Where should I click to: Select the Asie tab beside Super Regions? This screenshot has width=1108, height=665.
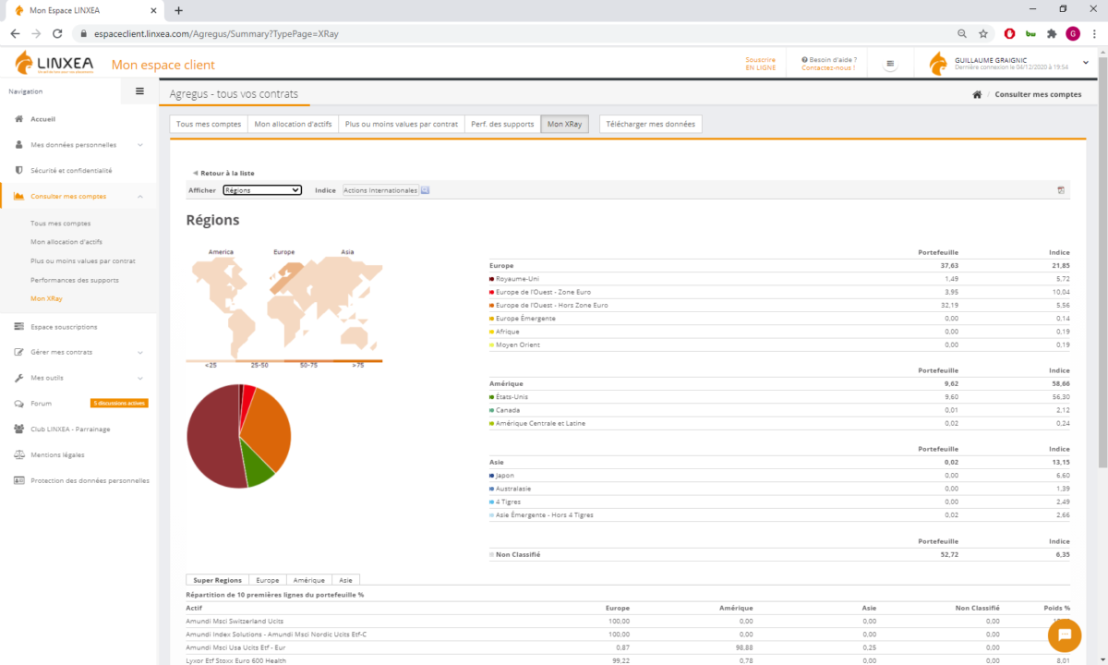[345, 580]
